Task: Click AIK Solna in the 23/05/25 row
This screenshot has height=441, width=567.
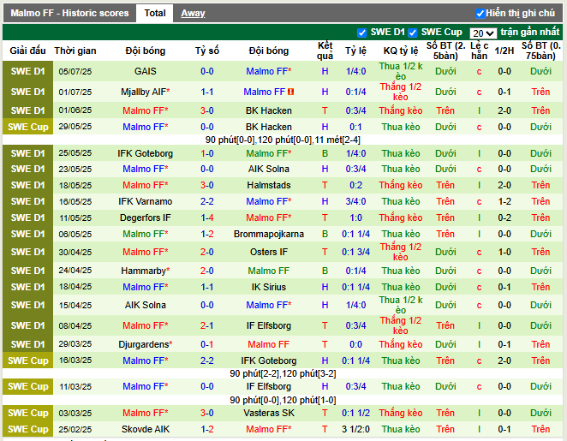Action: (x=269, y=169)
